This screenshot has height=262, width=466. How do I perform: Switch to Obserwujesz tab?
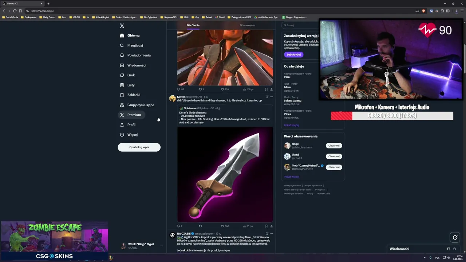(248, 25)
